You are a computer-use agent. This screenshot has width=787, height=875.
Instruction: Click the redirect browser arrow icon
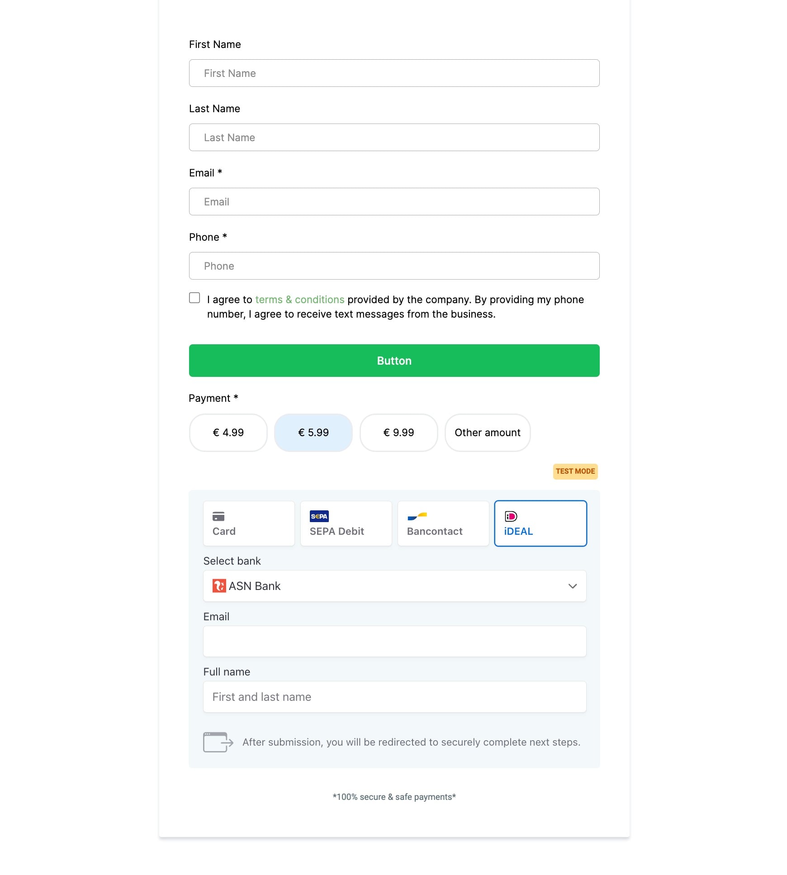coord(218,742)
